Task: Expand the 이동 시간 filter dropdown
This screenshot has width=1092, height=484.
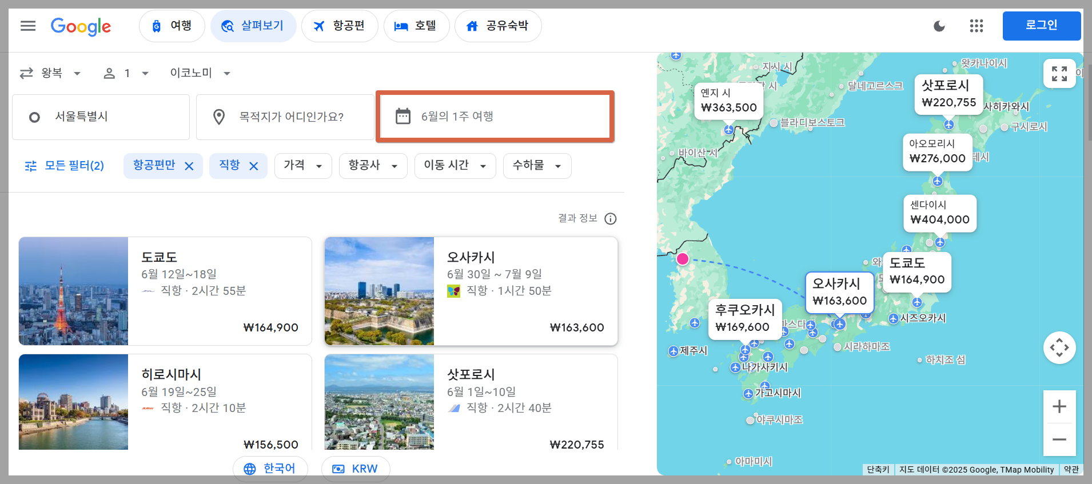Action: 455,166
